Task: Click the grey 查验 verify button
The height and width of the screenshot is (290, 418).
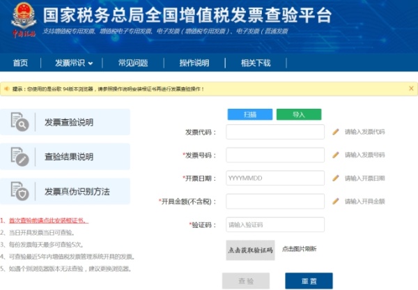Action: [x=246, y=281]
